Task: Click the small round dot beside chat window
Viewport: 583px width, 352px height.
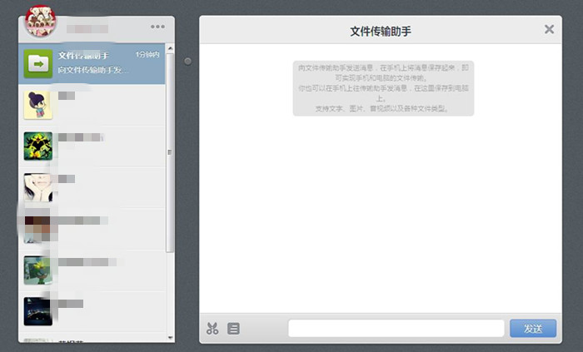Action: click(x=187, y=62)
